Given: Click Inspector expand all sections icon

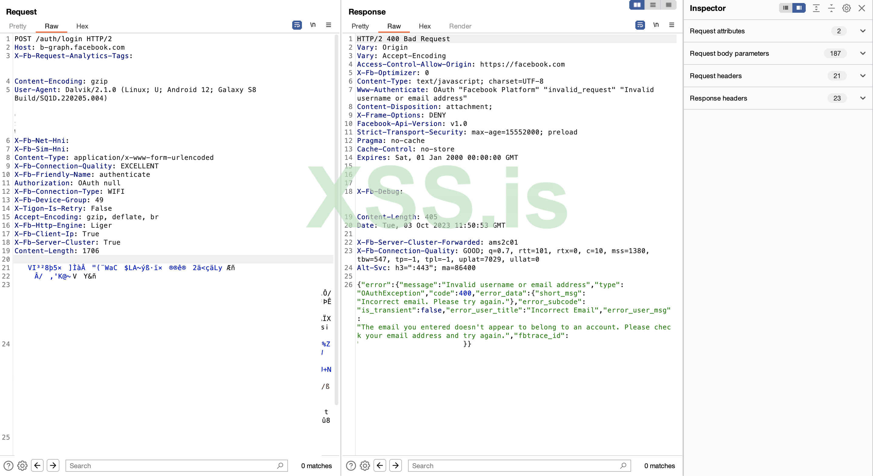Looking at the screenshot, I should click(816, 8).
